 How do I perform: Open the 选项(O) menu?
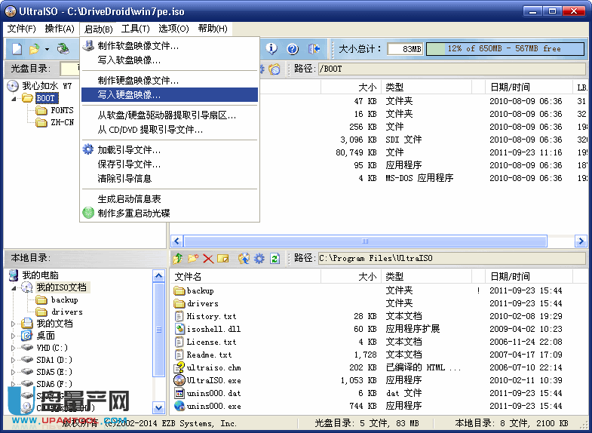click(x=173, y=29)
